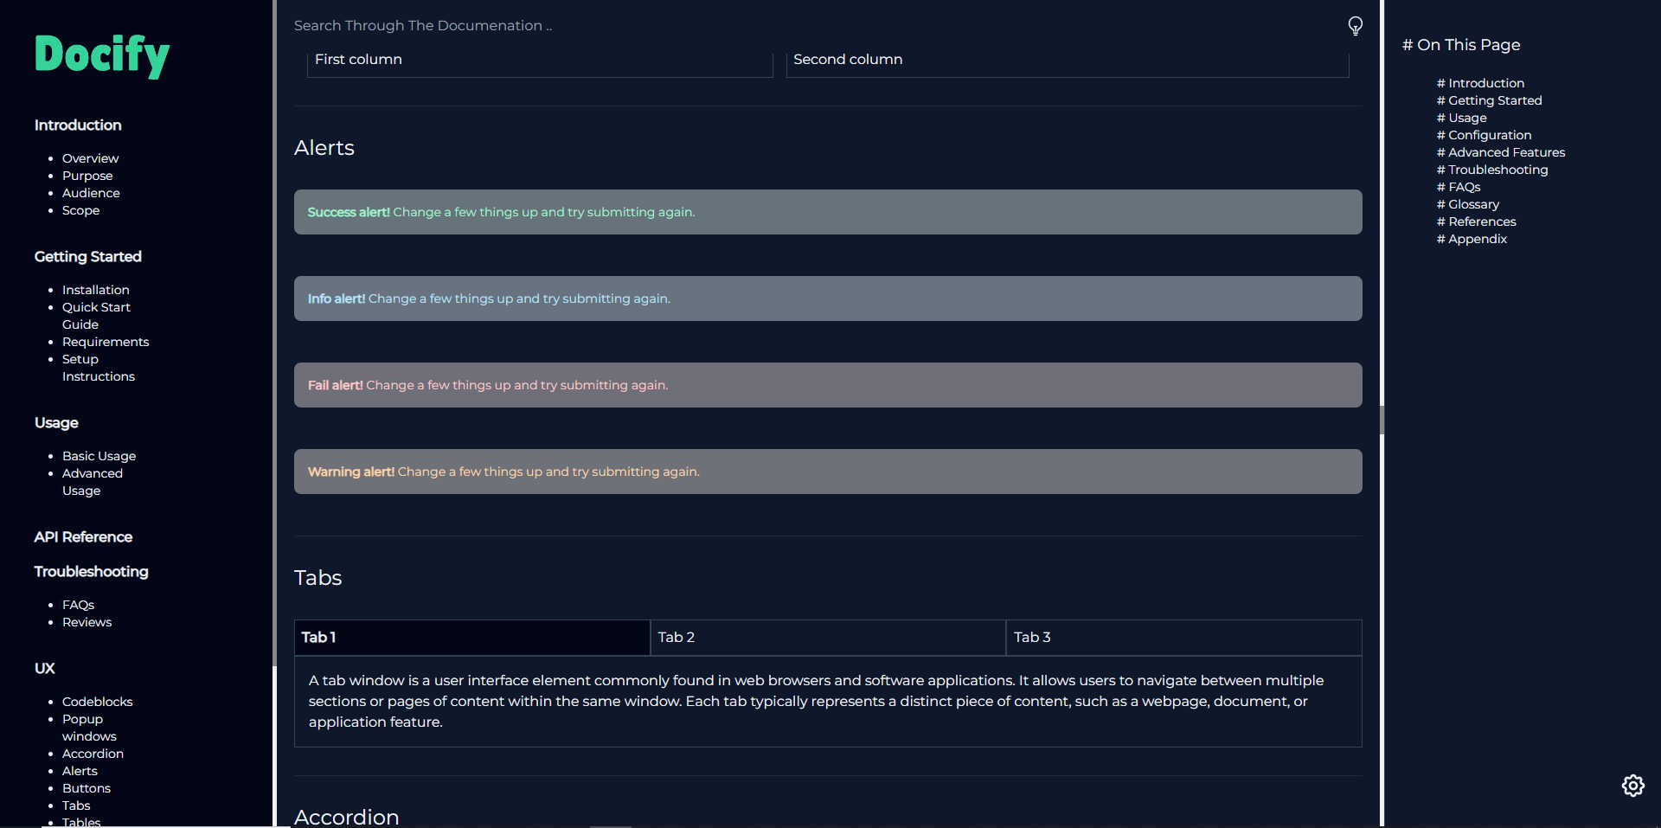Image resolution: width=1661 pixels, height=828 pixels.
Task: Open the Accordion sidebar item
Action: [x=93, y=753]
